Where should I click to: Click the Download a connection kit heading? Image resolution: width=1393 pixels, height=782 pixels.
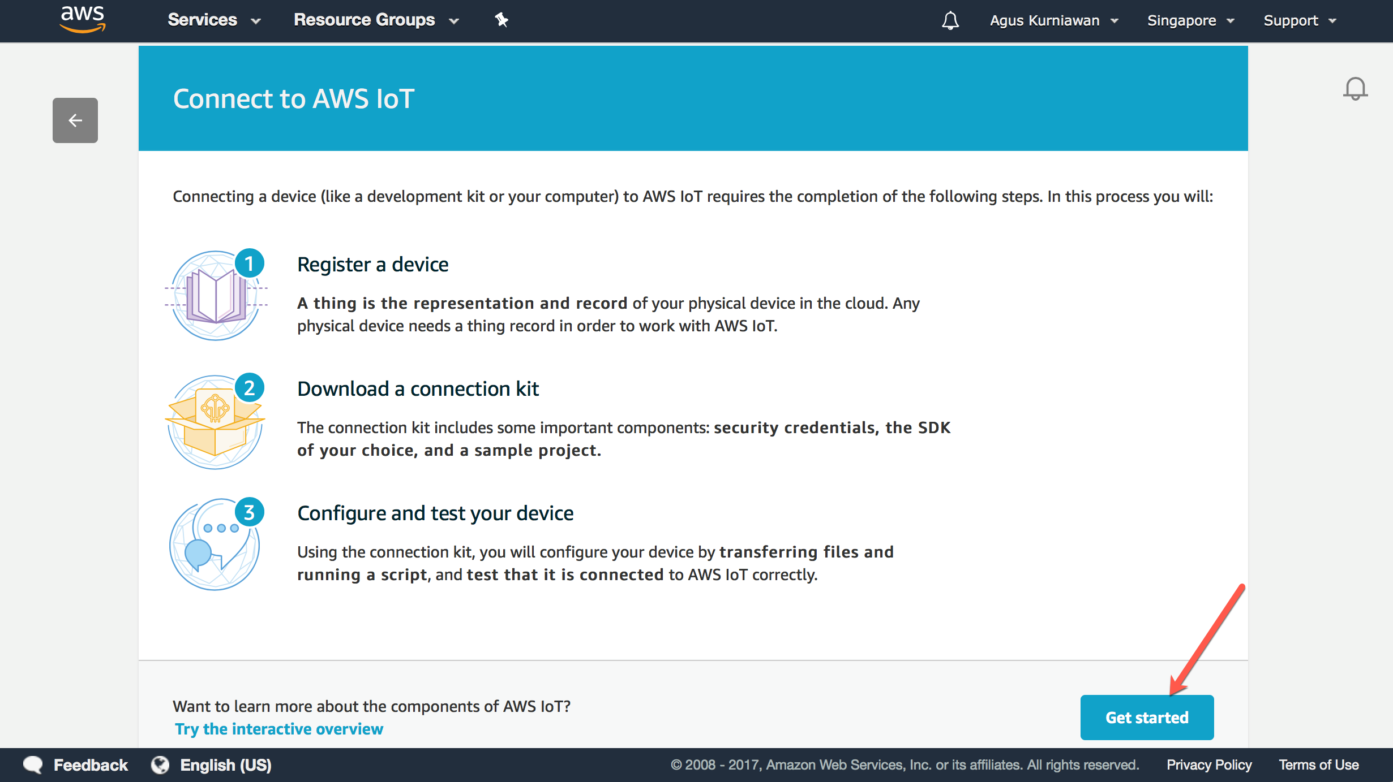(418, 389)
